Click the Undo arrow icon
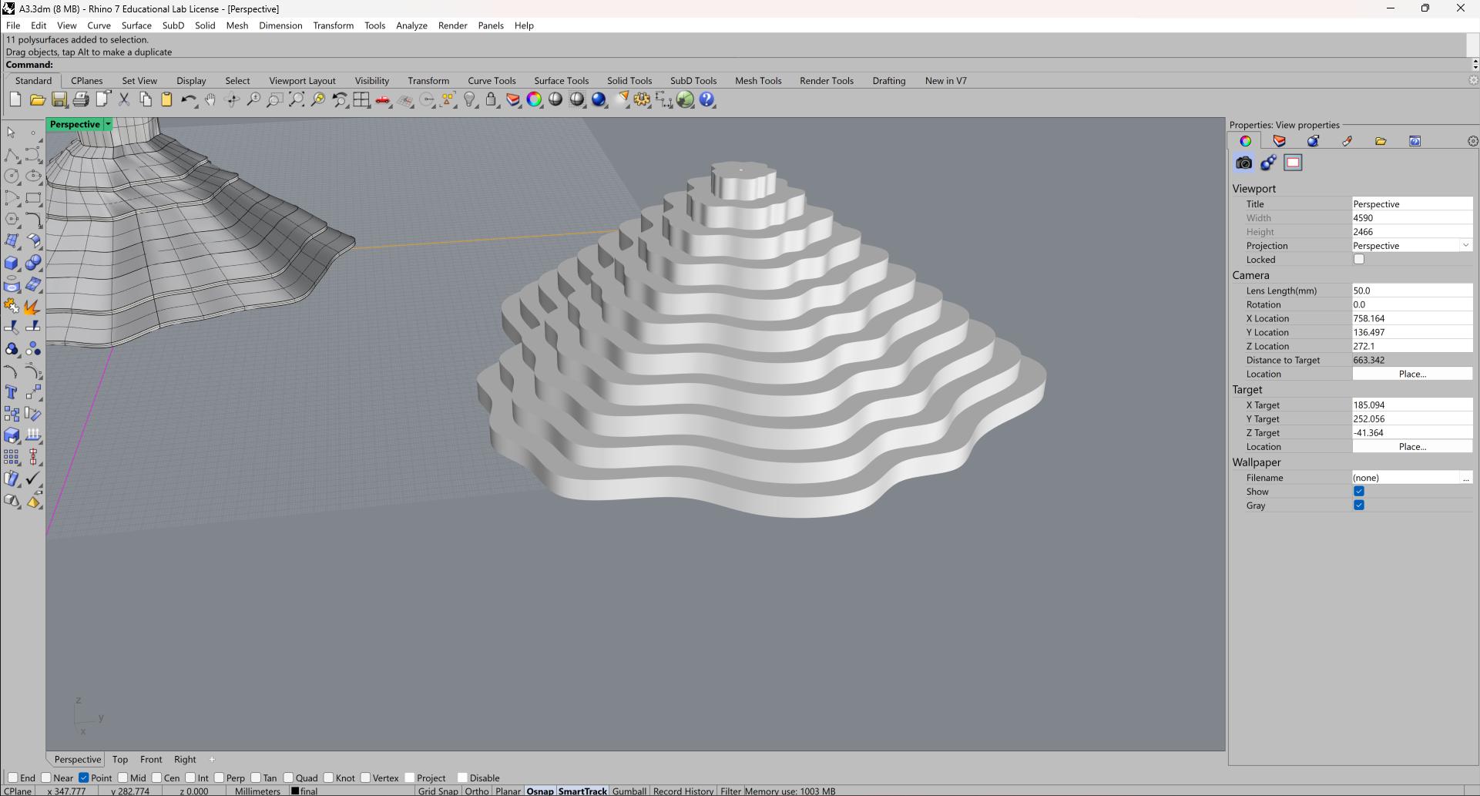1480x796 pixels. pyautogui.click(x=188, y=99)
